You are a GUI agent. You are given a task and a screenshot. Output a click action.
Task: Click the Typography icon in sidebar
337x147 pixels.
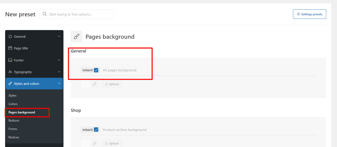pos(10,72)
